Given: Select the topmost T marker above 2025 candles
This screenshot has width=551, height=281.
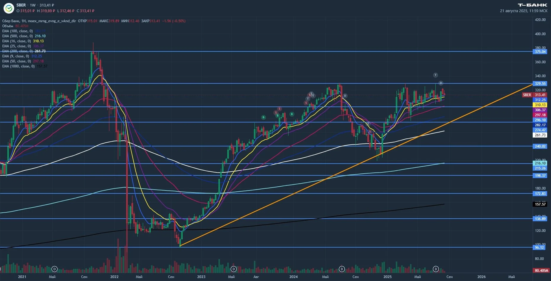Looking at the screenshot, I should [435, 75].
